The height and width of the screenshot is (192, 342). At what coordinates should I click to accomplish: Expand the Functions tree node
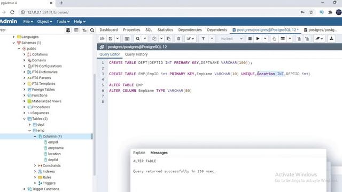[x=24, y=95]
